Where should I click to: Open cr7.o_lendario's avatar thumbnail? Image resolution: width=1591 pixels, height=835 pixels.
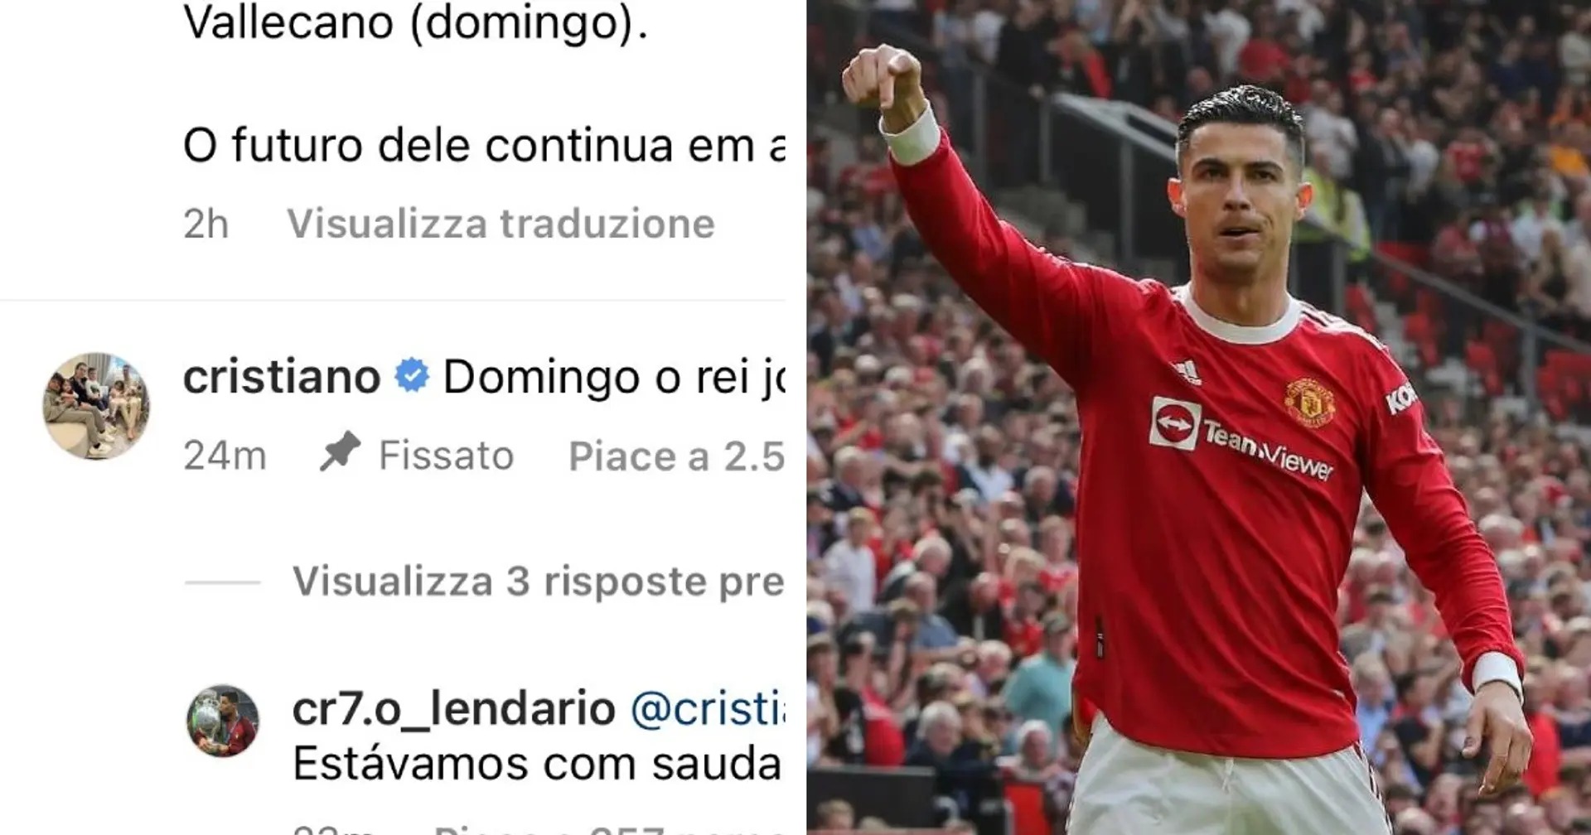[222, 721]
